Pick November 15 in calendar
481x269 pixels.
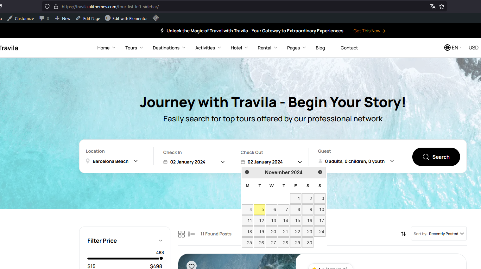(x=296, y=221)
